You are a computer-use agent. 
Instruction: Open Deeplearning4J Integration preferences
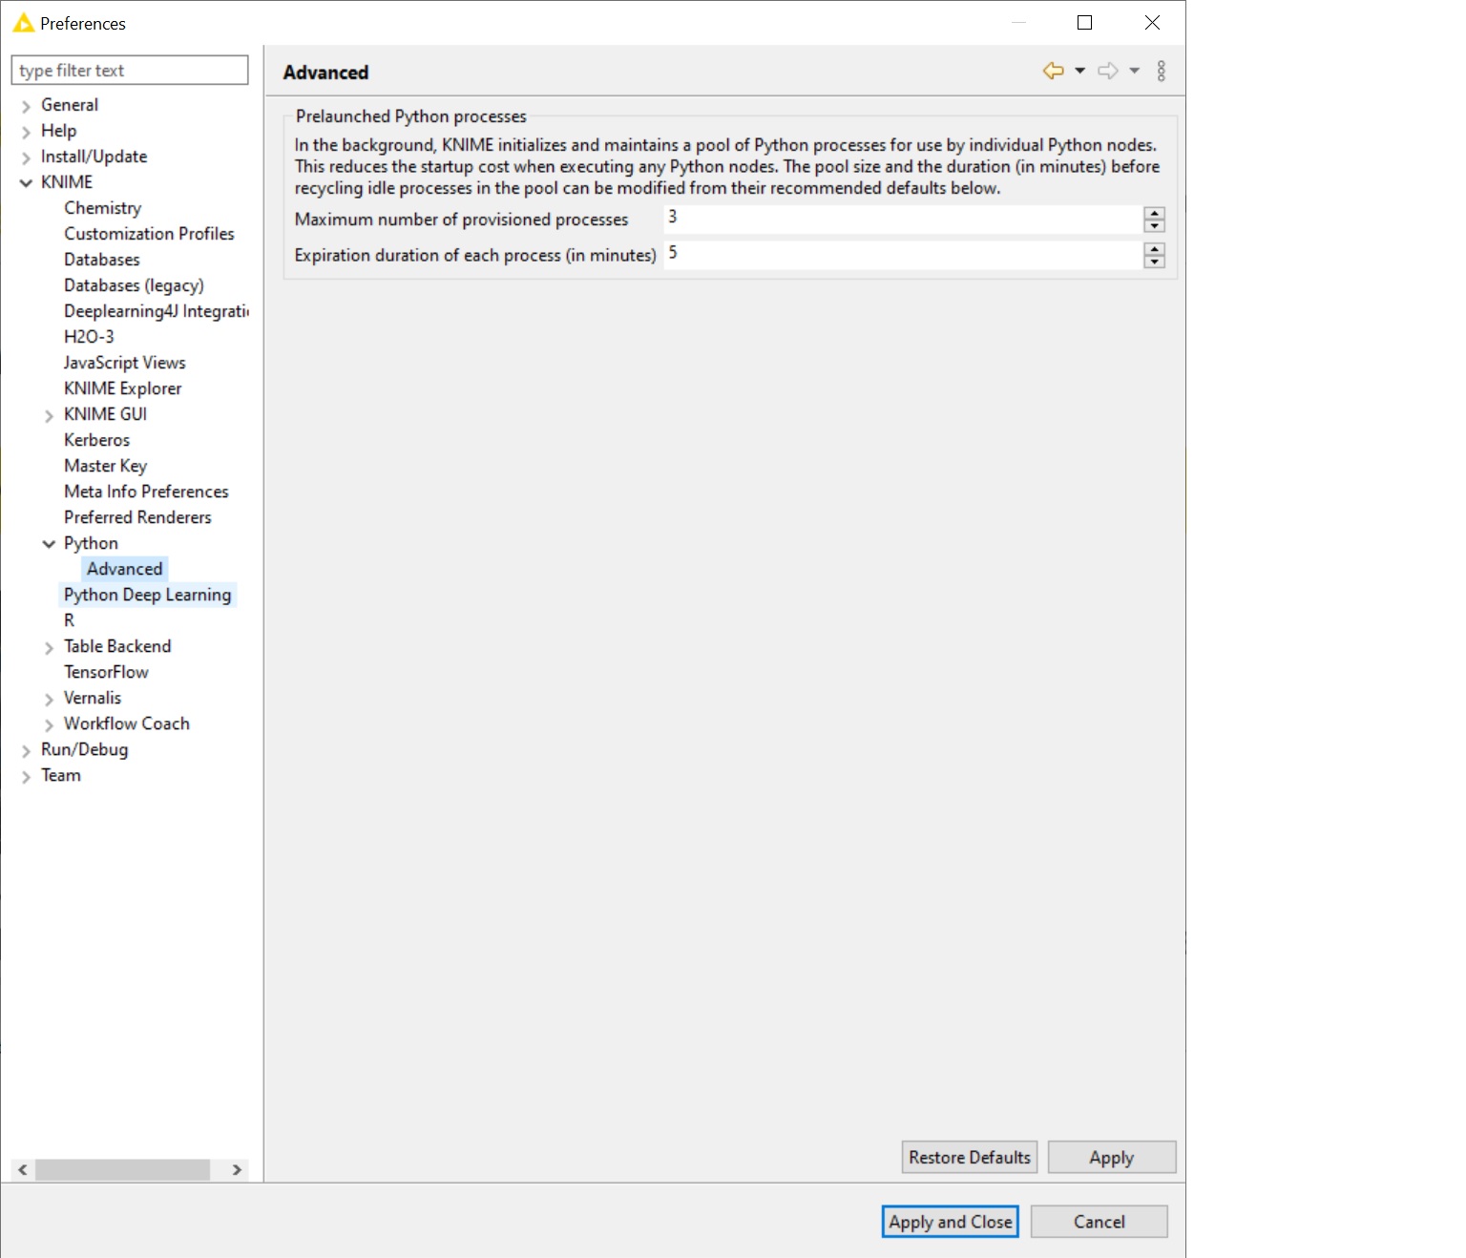click(x=156, y=311)
